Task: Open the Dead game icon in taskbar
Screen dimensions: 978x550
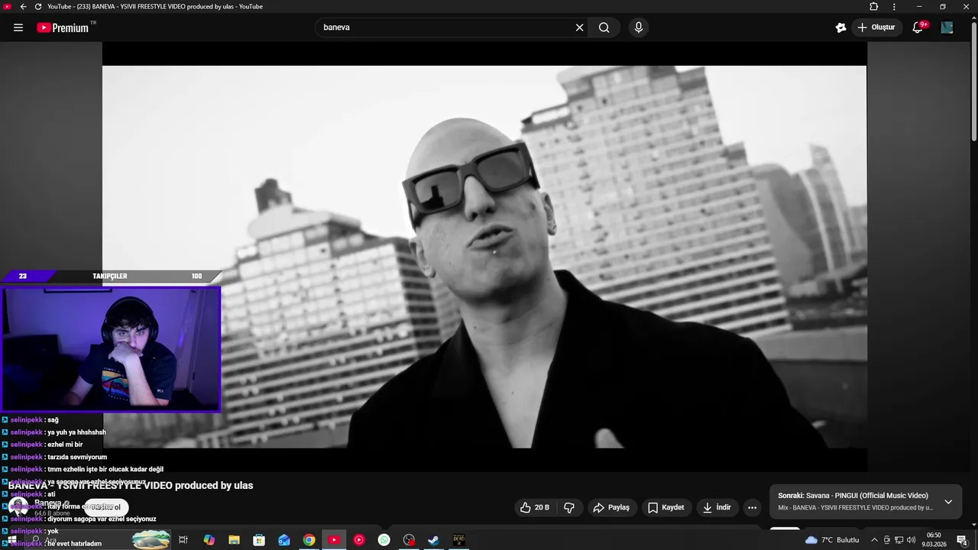Action: (458, 540)
